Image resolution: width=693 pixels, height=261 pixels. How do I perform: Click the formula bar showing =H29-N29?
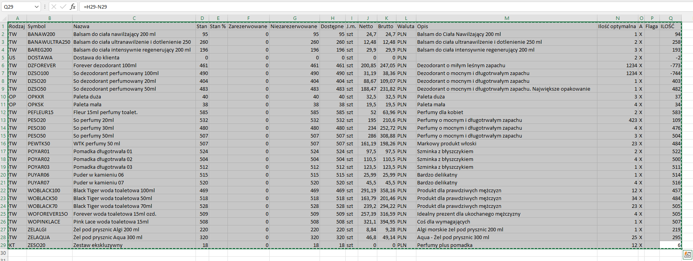click(x=386, y=7)
